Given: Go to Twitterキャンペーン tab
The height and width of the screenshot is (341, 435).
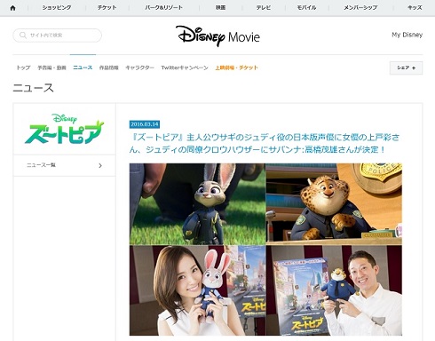Looking at the screenshot, I should click(185, 67).
